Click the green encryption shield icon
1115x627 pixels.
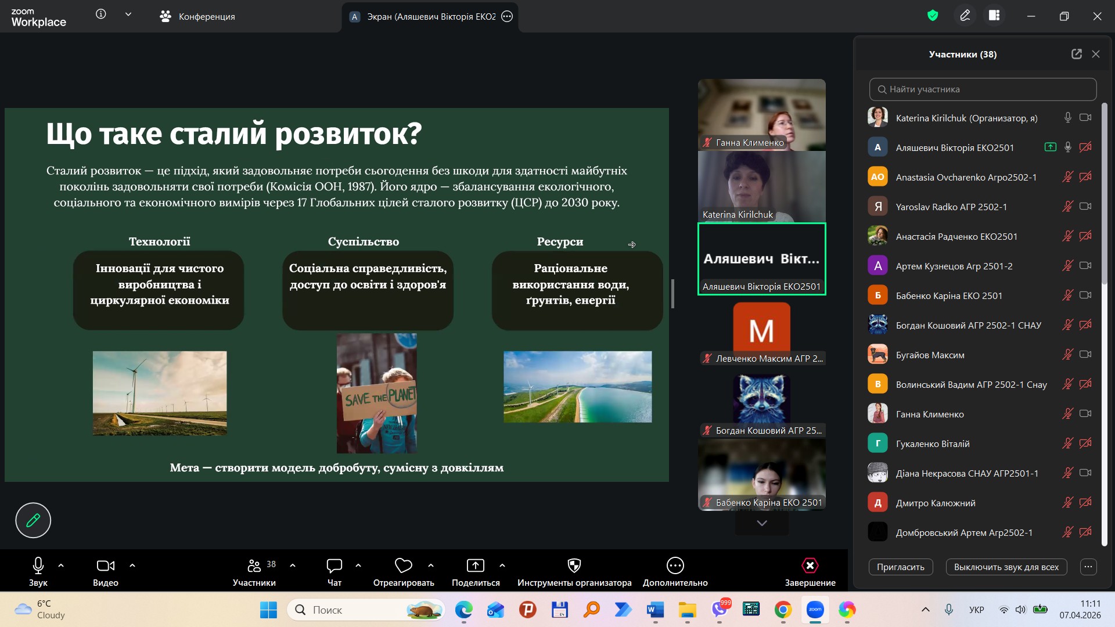[933, 16]
